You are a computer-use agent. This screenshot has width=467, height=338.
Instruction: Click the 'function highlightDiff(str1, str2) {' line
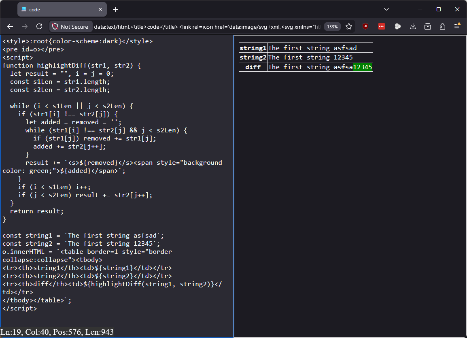[72, 66]
